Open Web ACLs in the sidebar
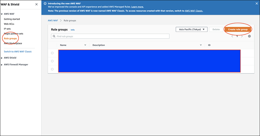The height and width of the screenshot is (136, 260). 9,24
